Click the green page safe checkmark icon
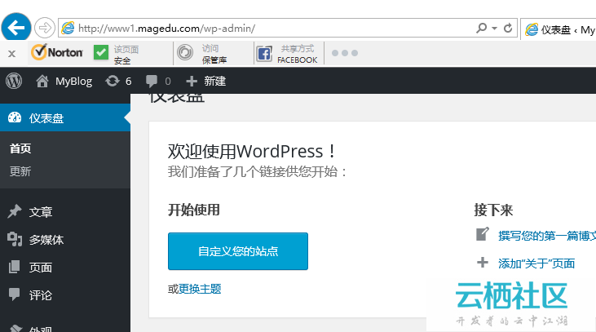Screen dimensions: 596x332 pos(101,52)
